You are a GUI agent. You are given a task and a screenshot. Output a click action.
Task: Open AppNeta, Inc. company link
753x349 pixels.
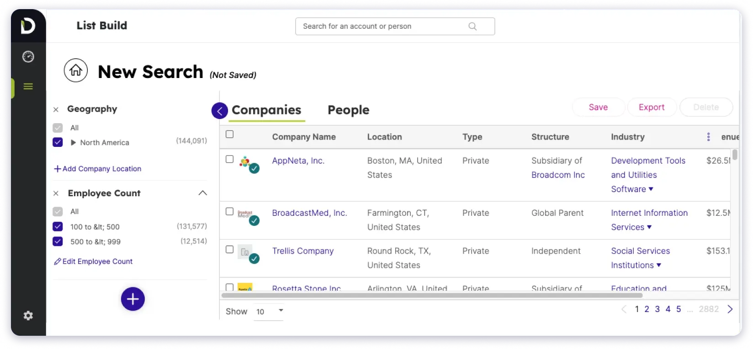[298, 161]
